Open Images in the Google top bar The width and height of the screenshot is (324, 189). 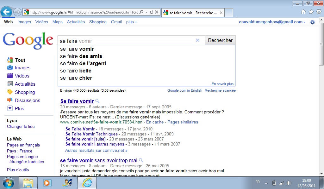pos(24,22)
